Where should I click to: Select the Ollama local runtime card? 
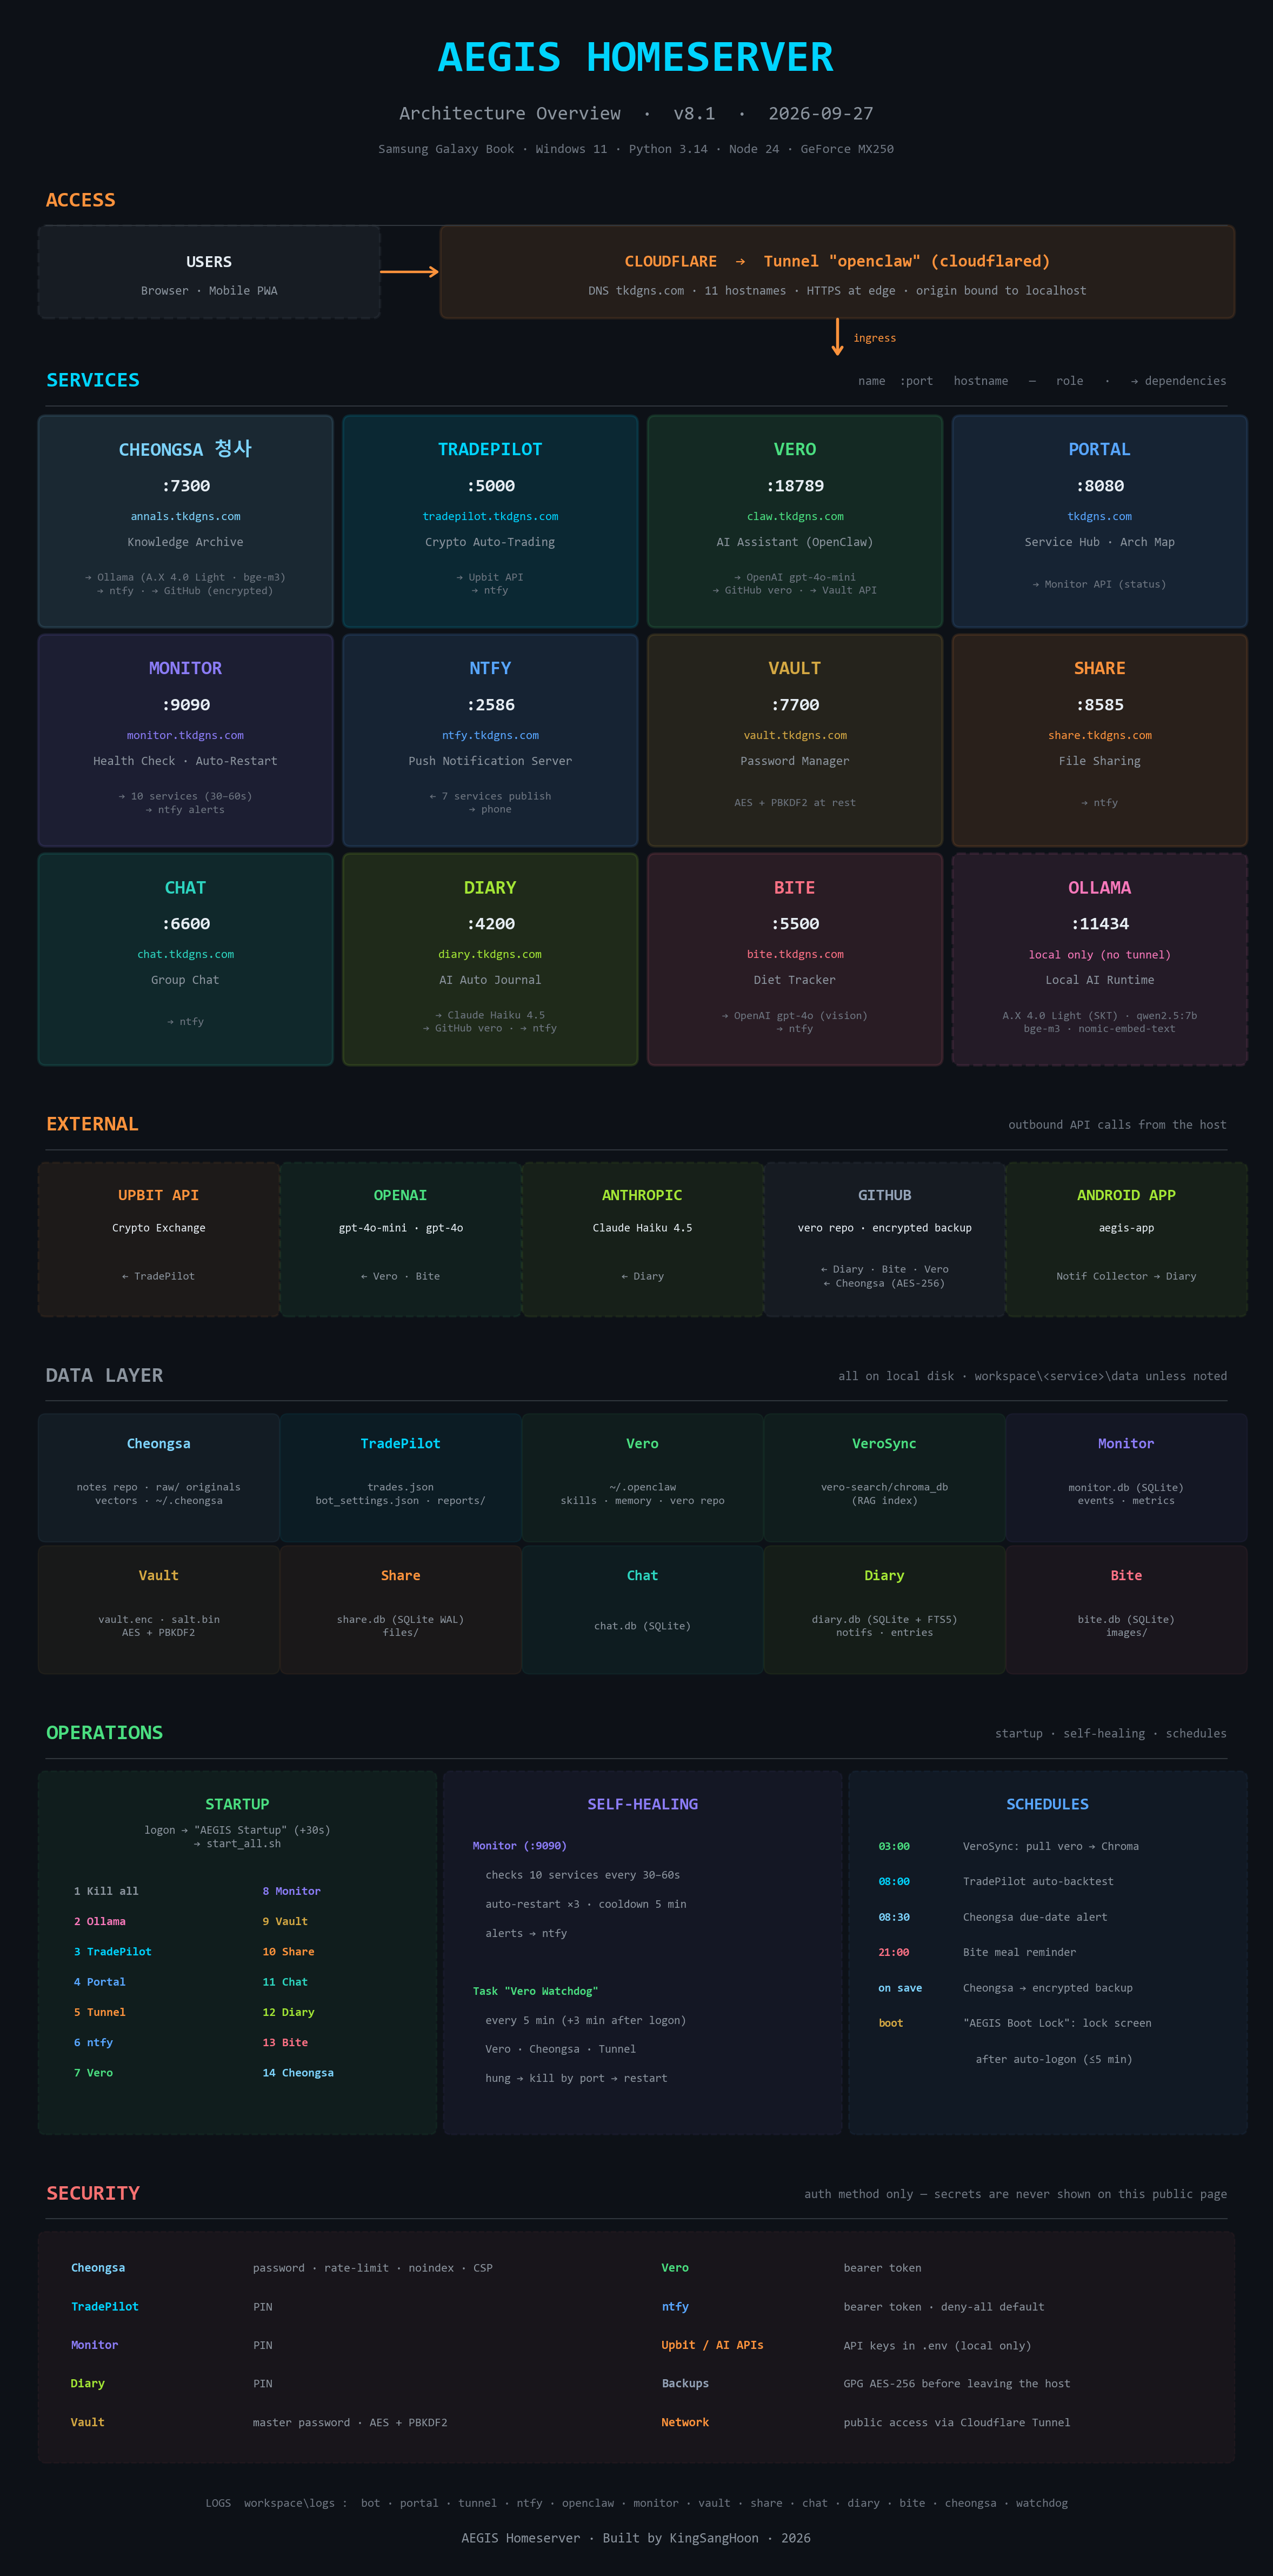pyautogui.click(x=1099, y=959)
